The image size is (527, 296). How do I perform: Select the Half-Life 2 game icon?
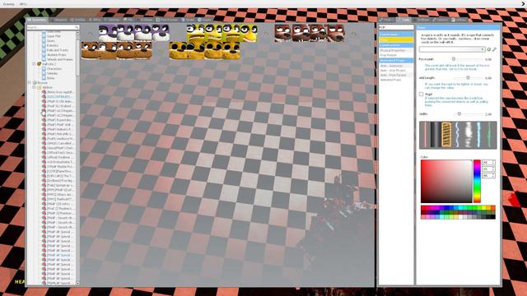39,64
